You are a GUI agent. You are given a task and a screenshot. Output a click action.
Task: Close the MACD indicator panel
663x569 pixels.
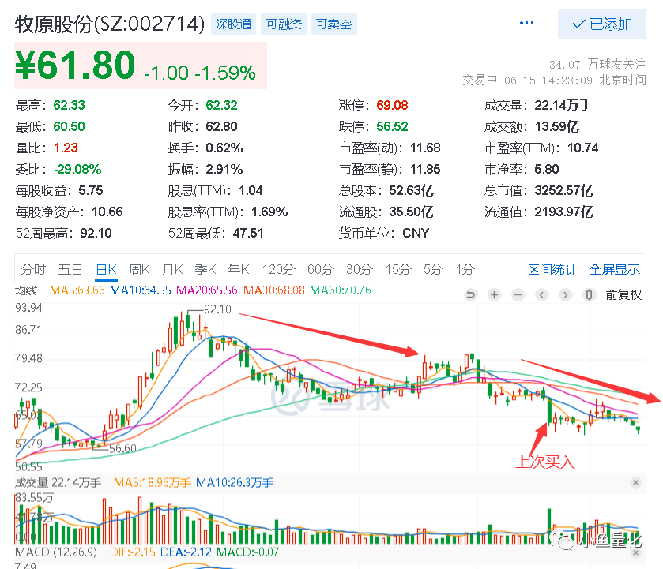click(x=635, y=552)
